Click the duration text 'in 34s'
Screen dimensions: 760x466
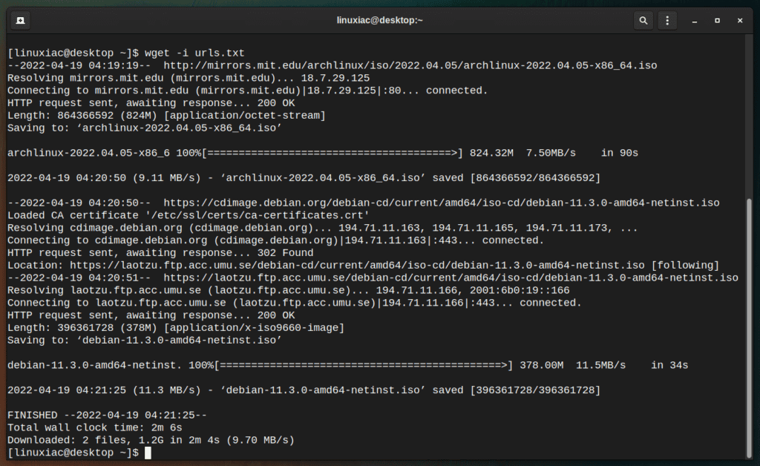point(669,365)
